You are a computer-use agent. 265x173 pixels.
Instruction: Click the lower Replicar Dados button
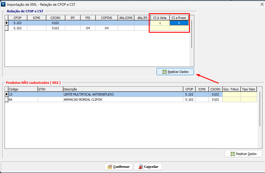pos(243,154)
